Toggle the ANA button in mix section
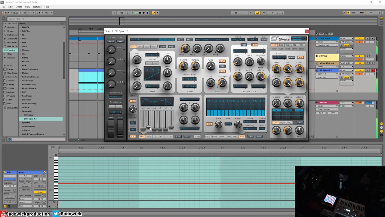 point(222,61)
